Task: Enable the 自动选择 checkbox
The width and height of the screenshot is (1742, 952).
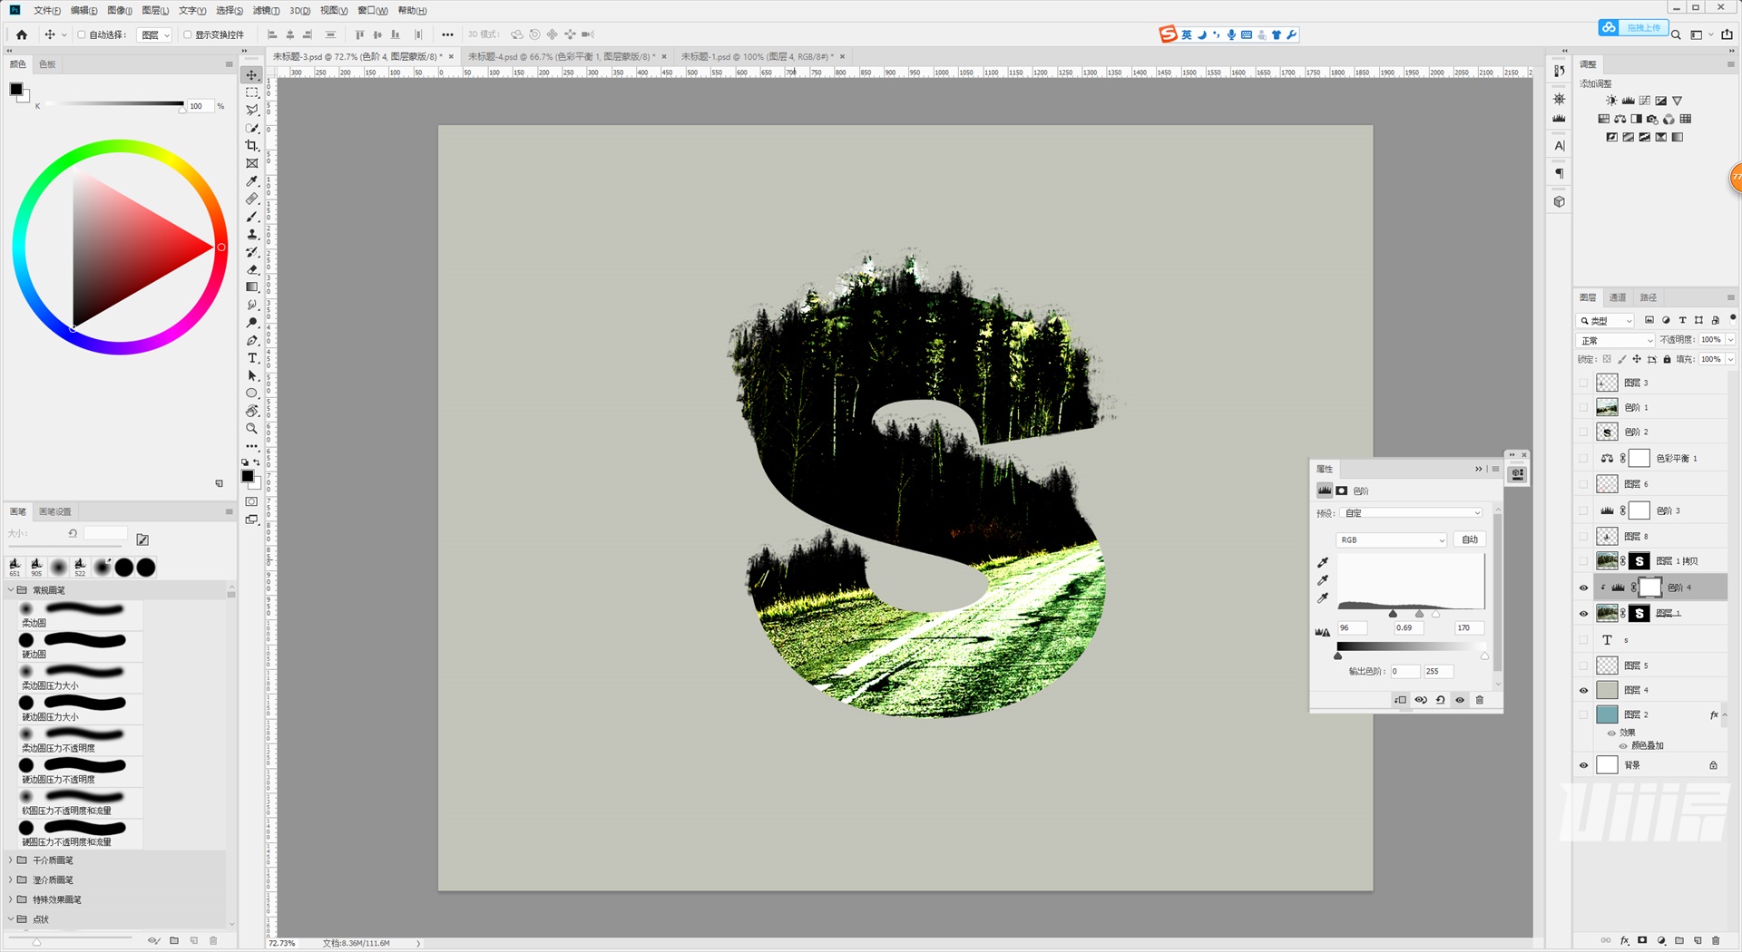Action: click(x=81, y=34)
